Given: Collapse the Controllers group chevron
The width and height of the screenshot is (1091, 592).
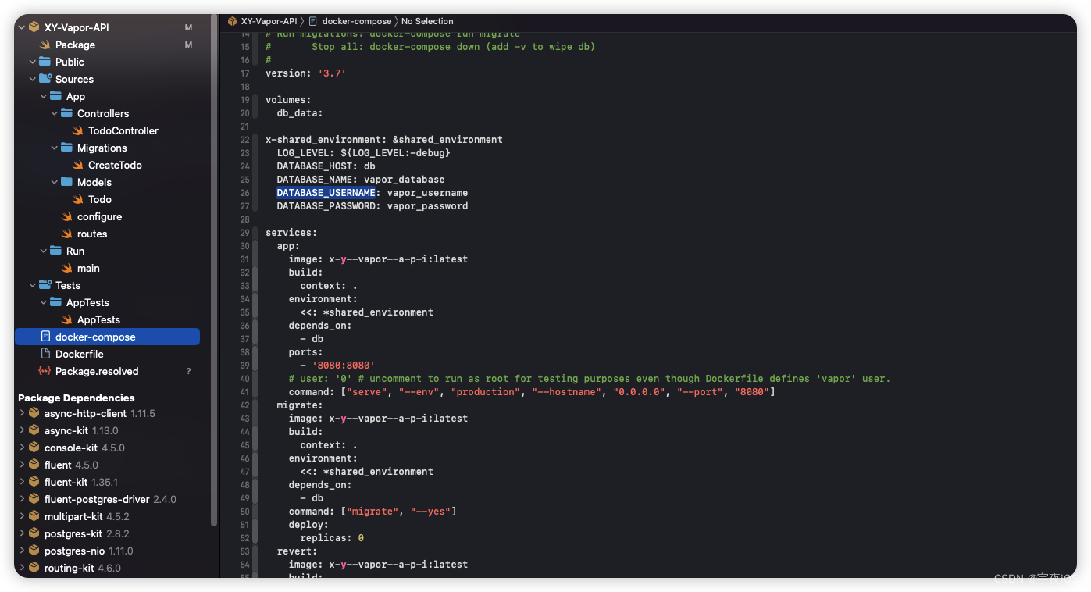Looking at the screenshot, I should click(55, 113).
